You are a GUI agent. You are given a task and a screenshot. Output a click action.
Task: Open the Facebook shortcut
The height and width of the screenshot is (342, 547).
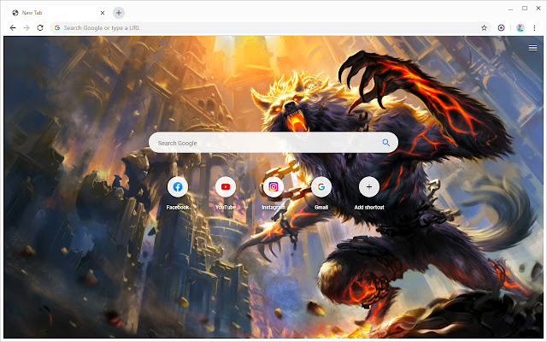[178, 187]
